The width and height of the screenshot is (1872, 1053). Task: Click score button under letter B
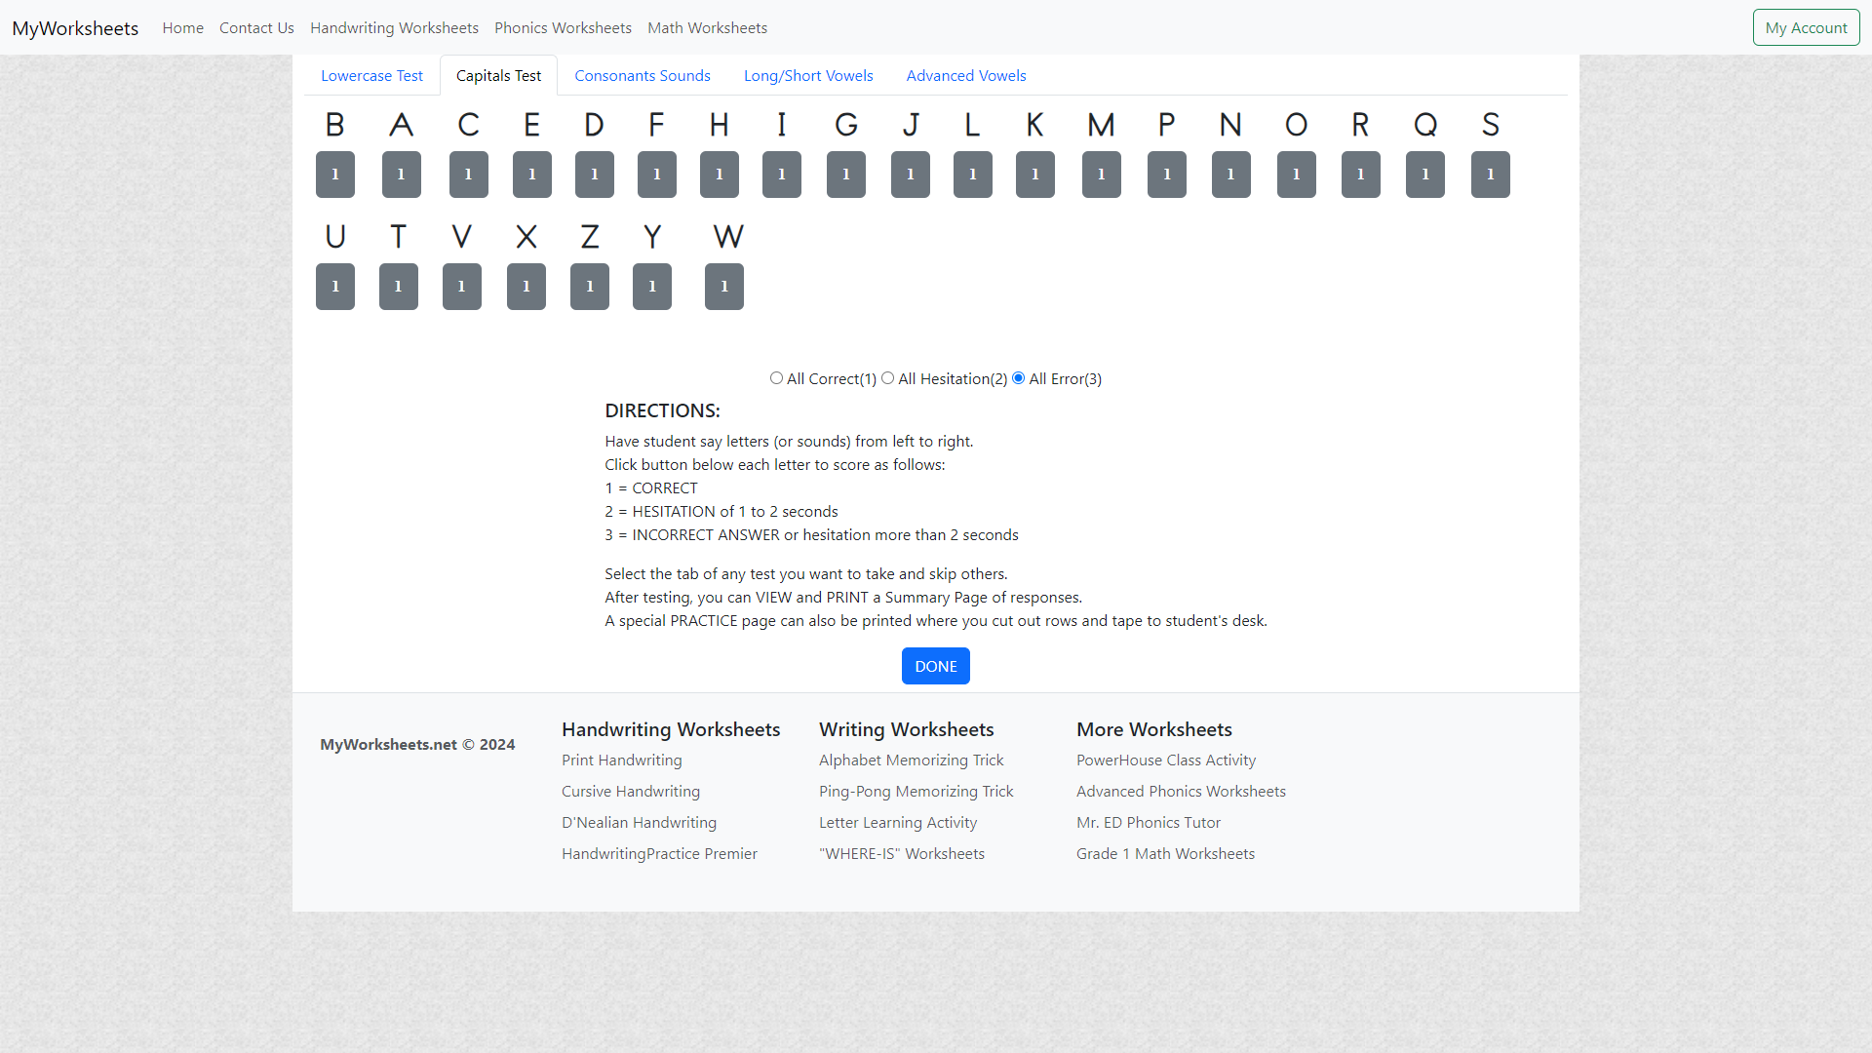(x=335, y=175)
